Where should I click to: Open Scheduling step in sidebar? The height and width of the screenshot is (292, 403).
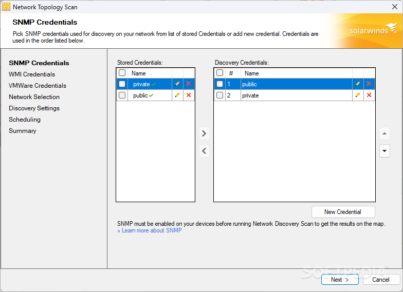(25, 120)
